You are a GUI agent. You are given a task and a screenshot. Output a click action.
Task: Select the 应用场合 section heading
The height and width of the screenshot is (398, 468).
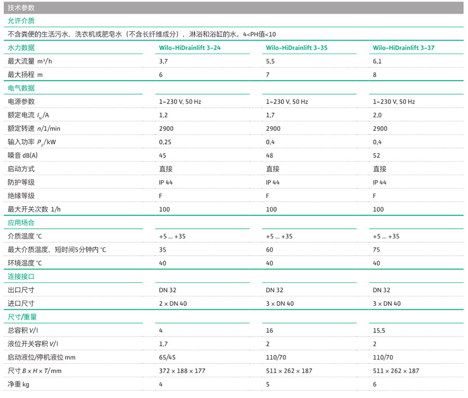[x=21, y=222]
